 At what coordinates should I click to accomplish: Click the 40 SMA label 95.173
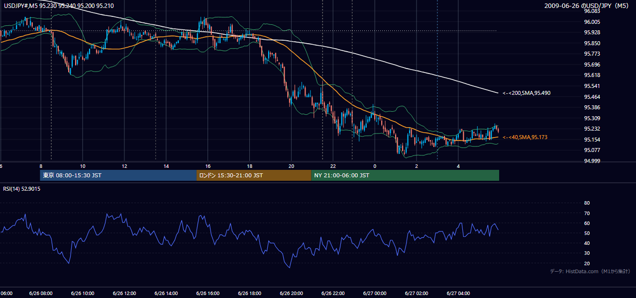pos(525,137)
